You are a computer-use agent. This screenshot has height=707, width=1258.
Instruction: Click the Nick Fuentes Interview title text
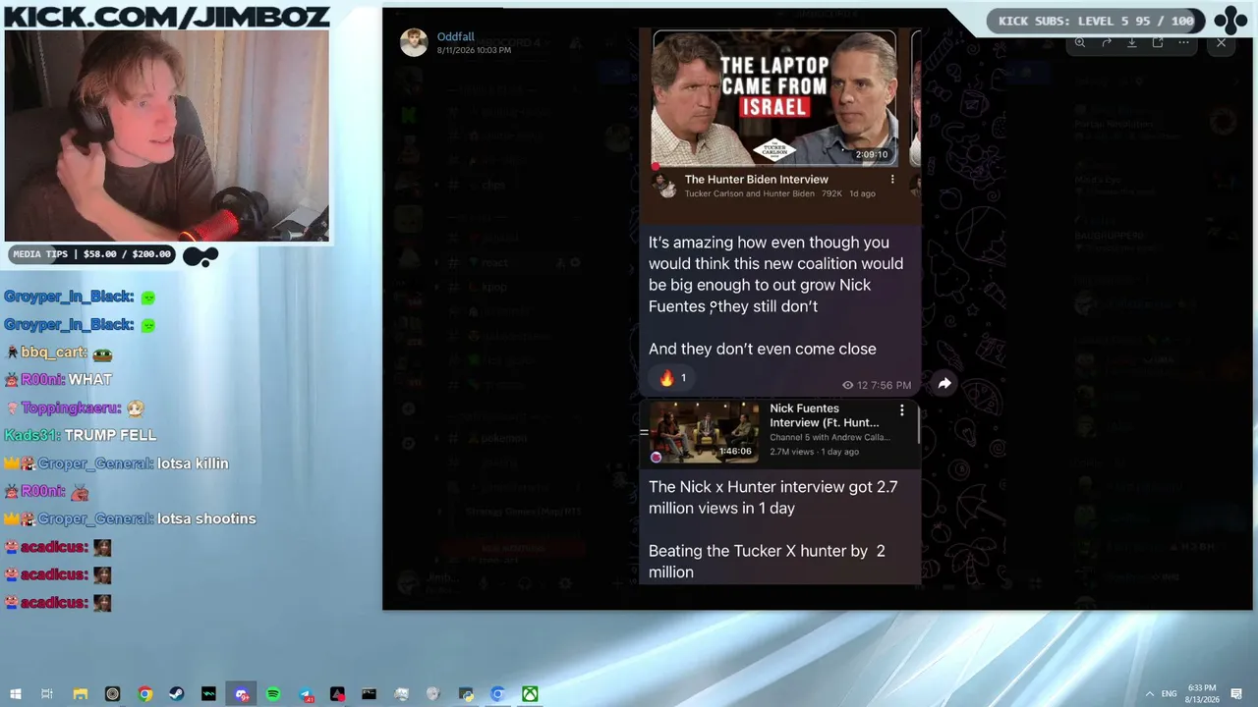[x=825, y=415]
